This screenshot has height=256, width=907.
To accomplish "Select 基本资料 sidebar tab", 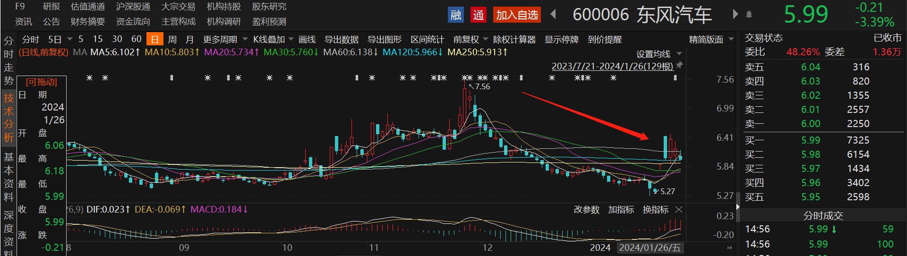I will pos(9,177).
